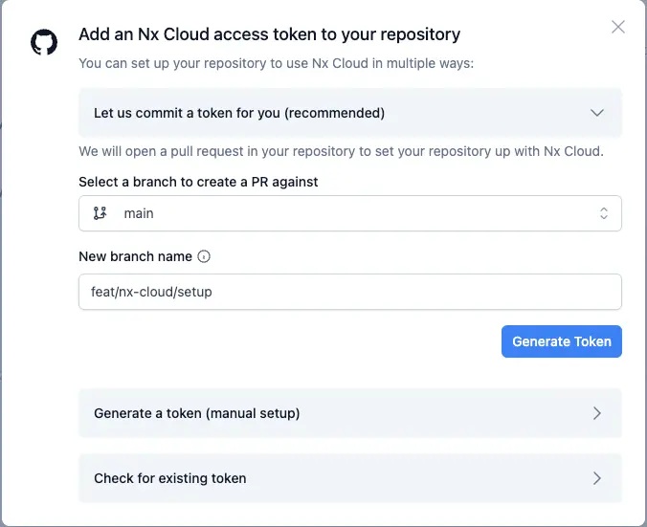Click 'Select a branch to create a PR against' label

coord(198,182)
